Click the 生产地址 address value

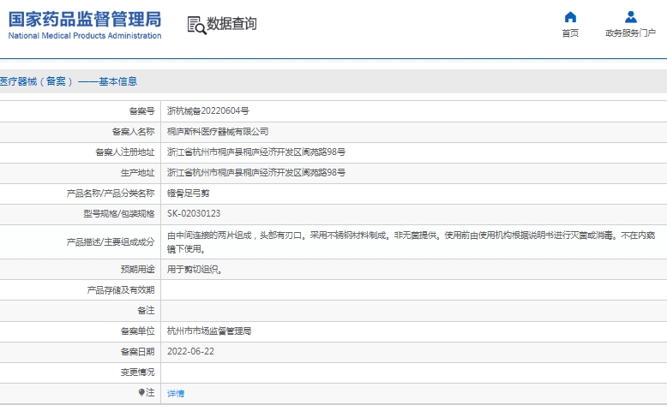[256, 173]
